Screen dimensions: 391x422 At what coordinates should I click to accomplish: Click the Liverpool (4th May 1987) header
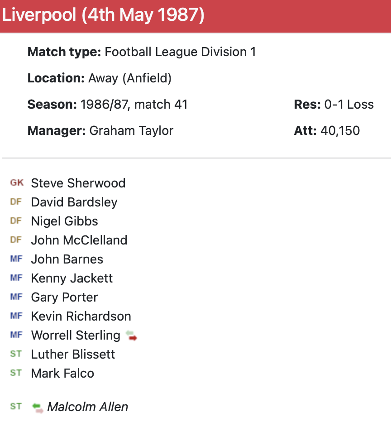click(104, 15)
